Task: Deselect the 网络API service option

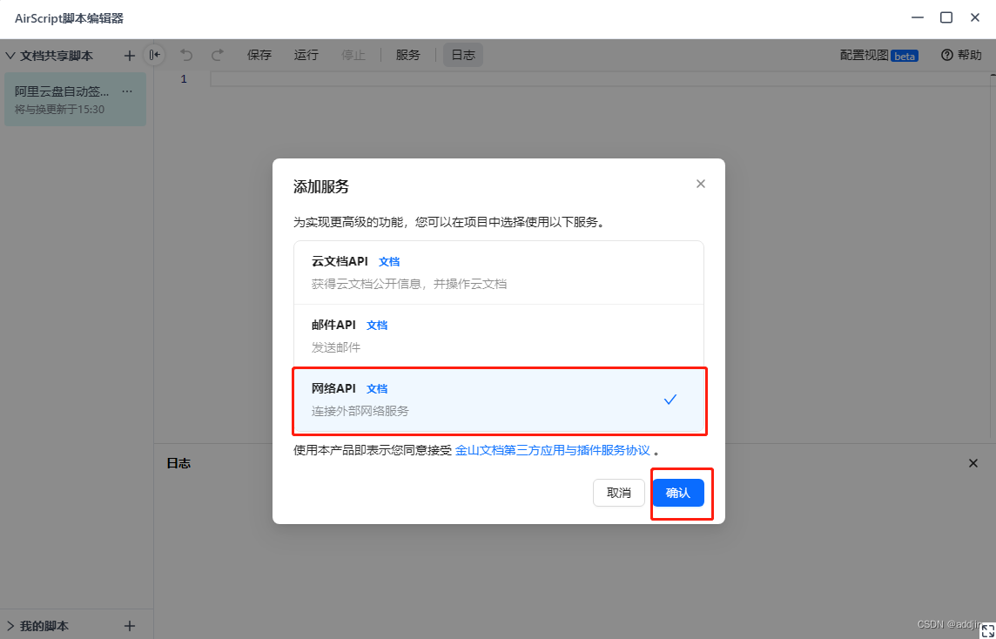Action: pyautogui.click(x=498, y=400)
